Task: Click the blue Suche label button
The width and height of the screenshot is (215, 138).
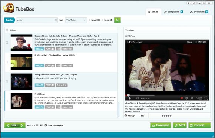Action: tap(10, 20)
